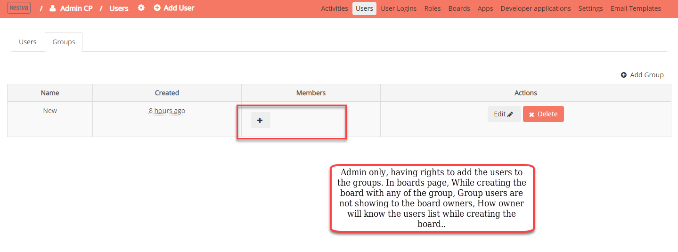Add member with plus button in New row

tap(261, 120)
